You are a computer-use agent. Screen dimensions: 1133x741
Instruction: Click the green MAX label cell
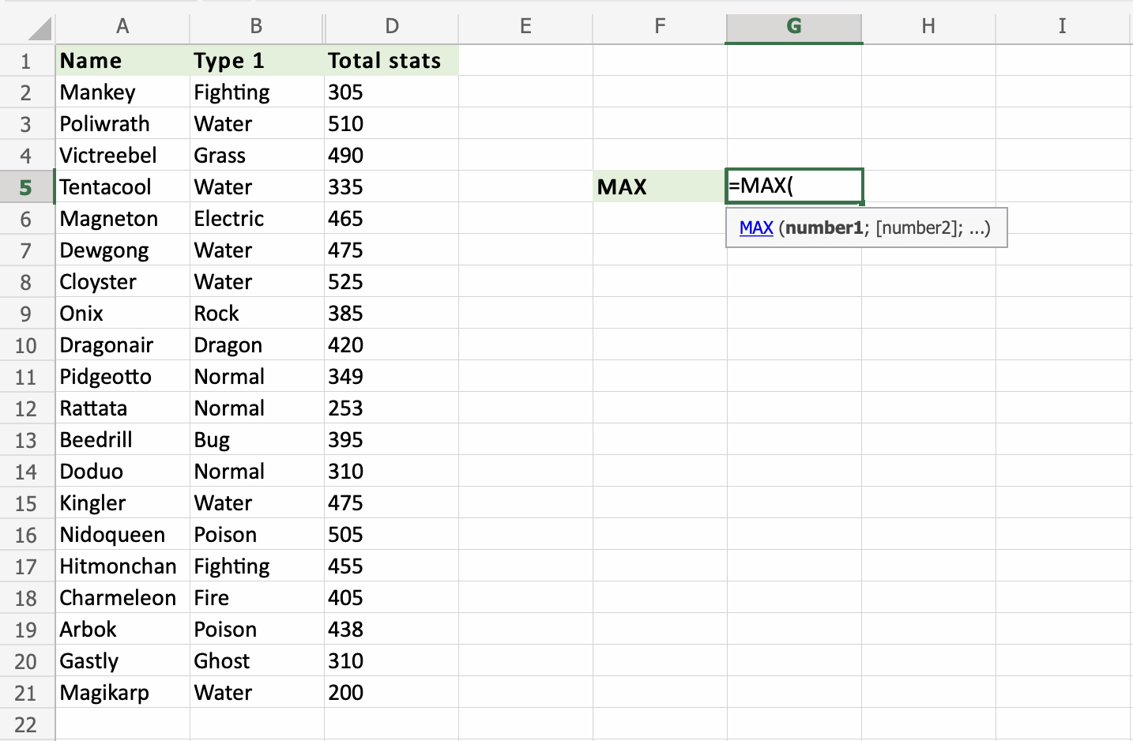pos(659,187)
